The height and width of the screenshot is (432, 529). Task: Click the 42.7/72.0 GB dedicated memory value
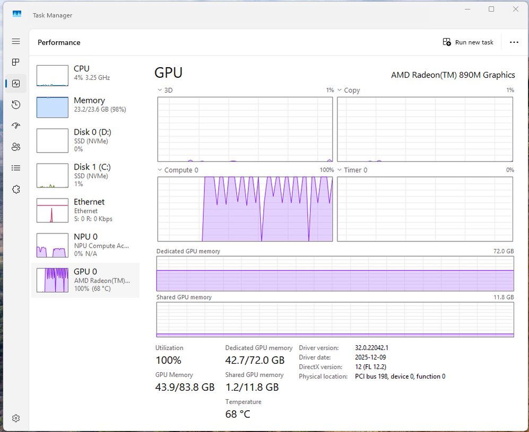pos(255,360)
